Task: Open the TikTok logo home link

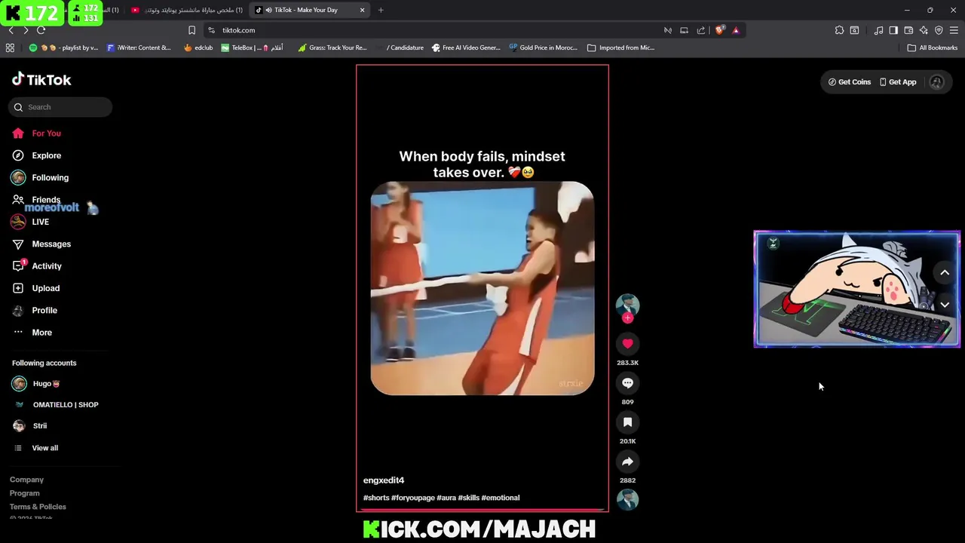Action: [x=41, y=80]
